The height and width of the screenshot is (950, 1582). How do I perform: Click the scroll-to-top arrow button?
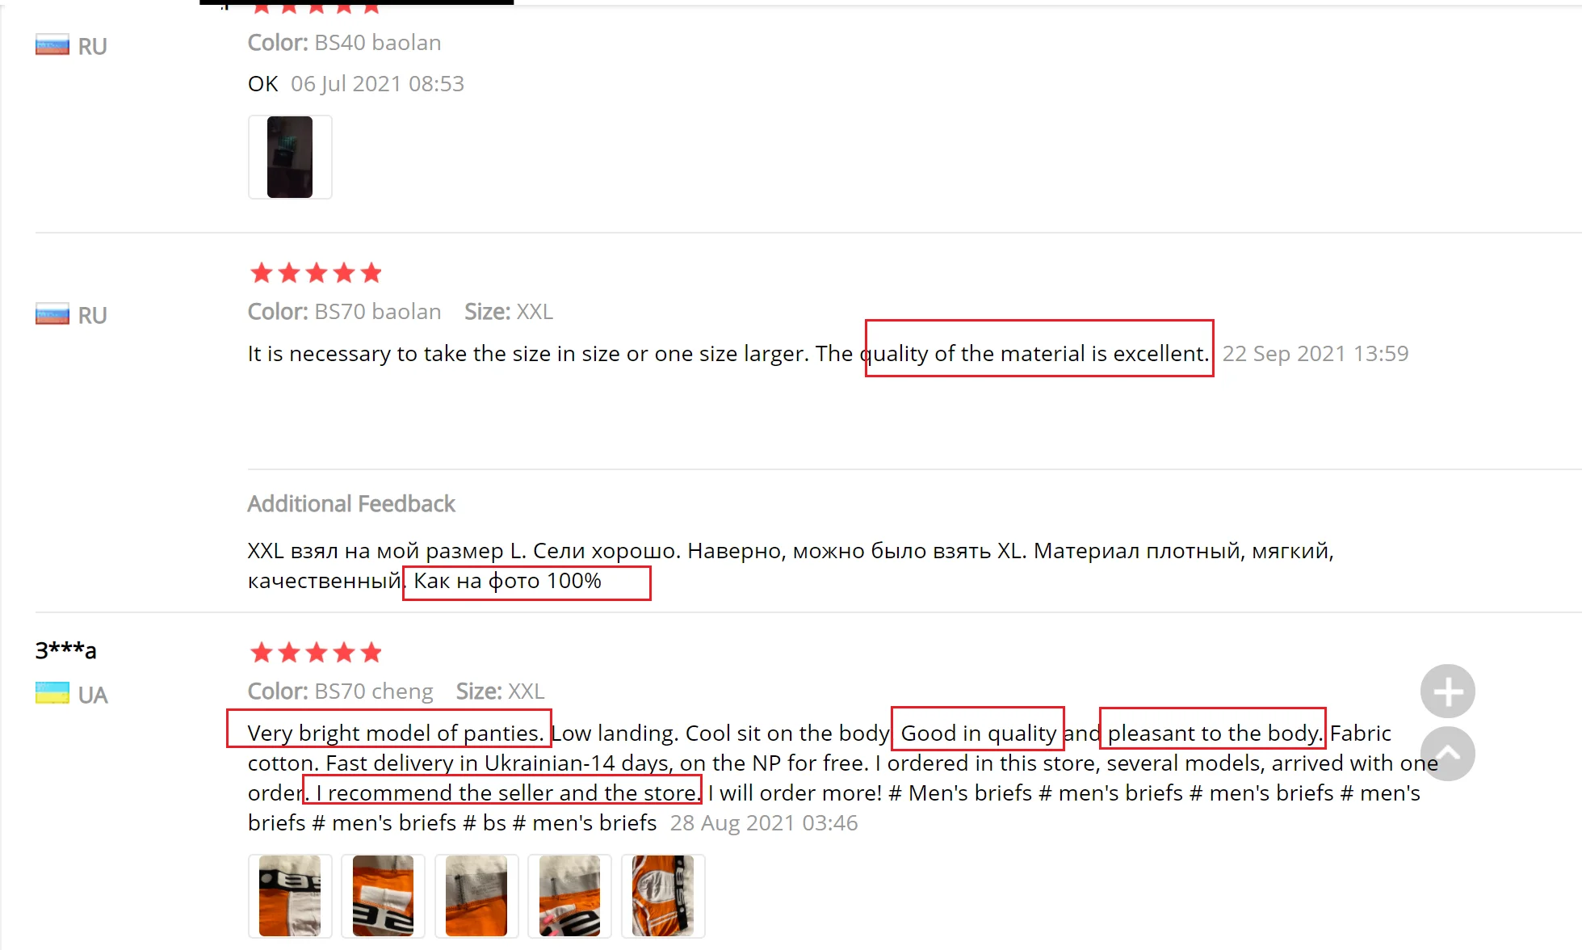[1447, 754]
